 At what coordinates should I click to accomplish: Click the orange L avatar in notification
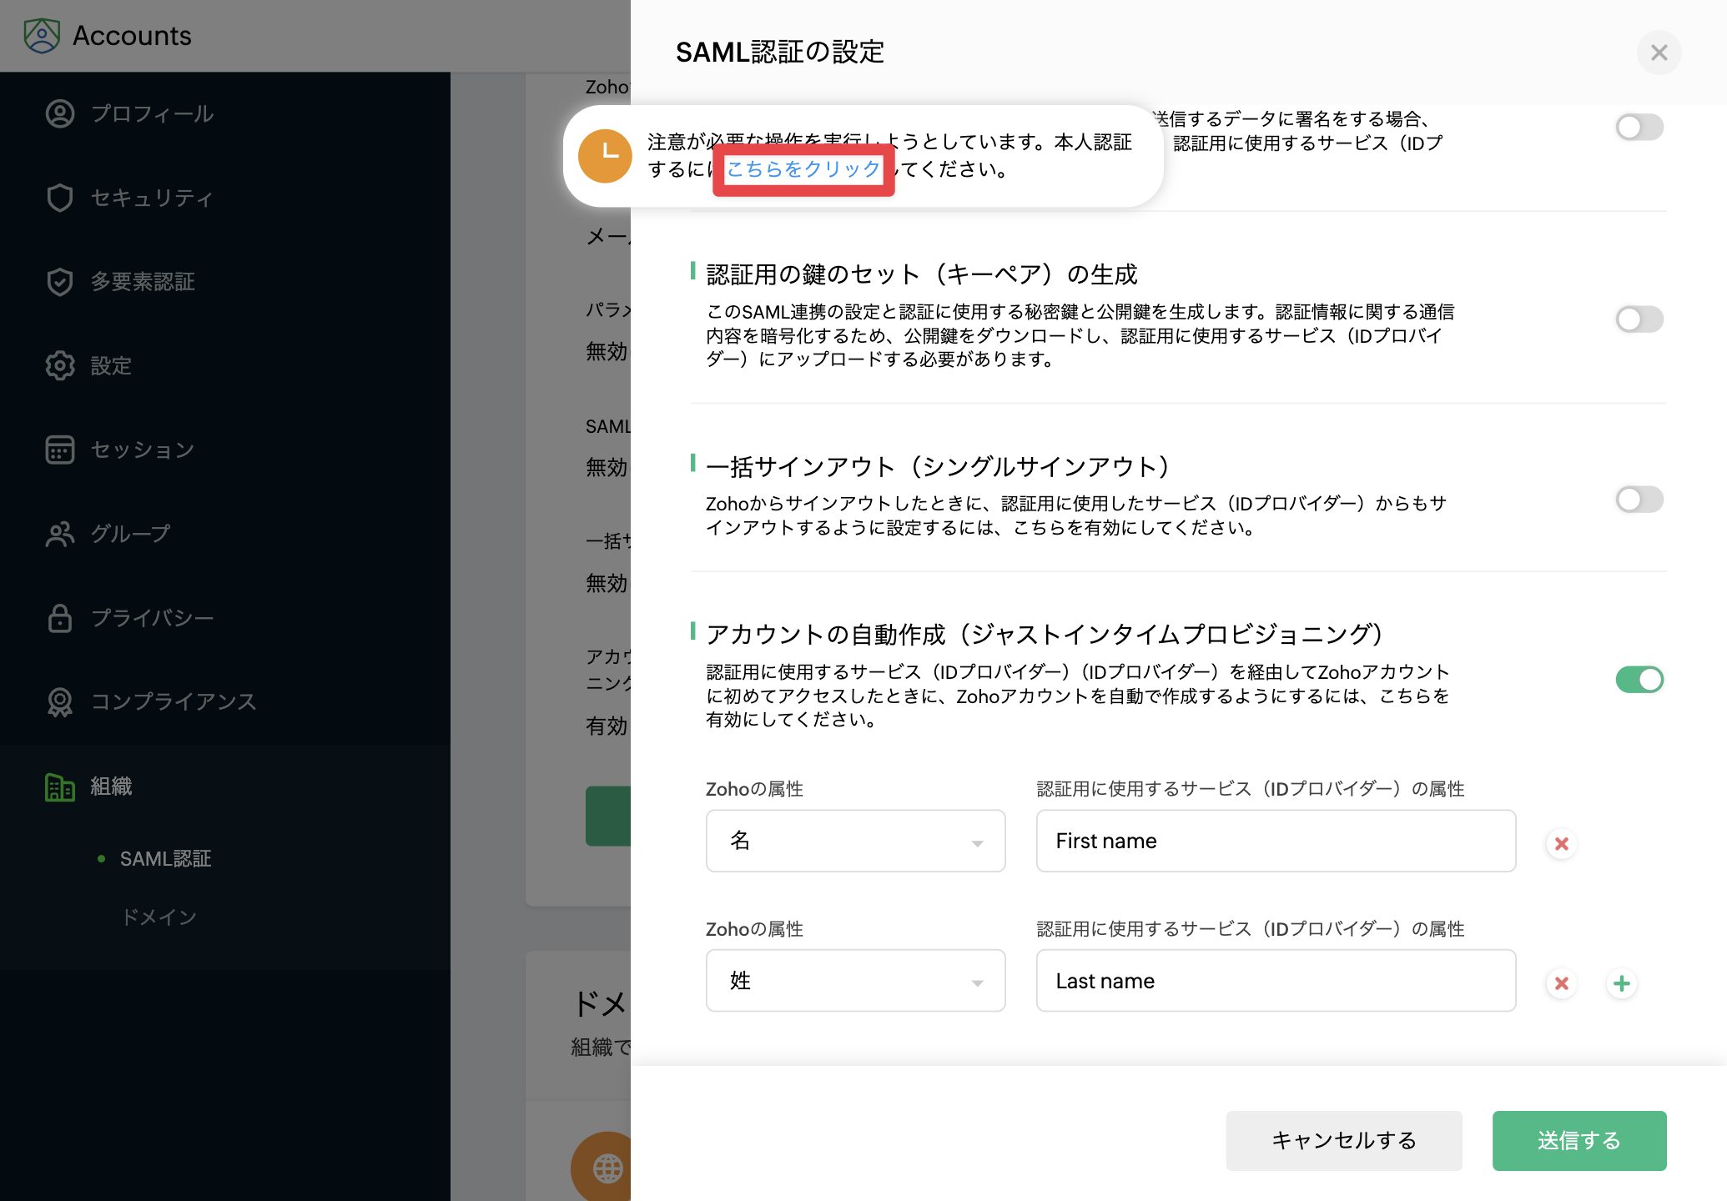pos(605,155)
